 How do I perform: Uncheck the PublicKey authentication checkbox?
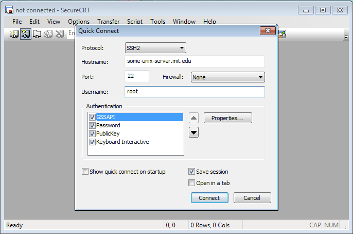[92, 133]
